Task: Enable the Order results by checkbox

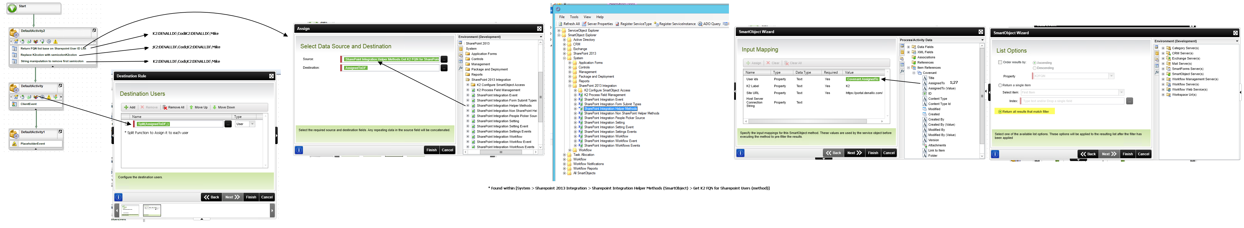Action: [1000, 62]
